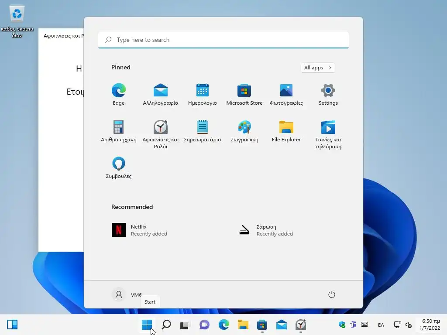Open File Explorer on the taskbar
This screenshot has height=335, width=447.
click(243, 325)
